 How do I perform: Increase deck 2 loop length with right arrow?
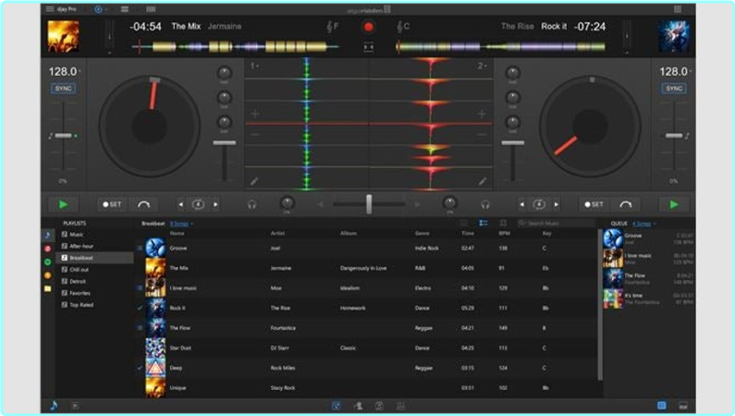pos(556,204)
